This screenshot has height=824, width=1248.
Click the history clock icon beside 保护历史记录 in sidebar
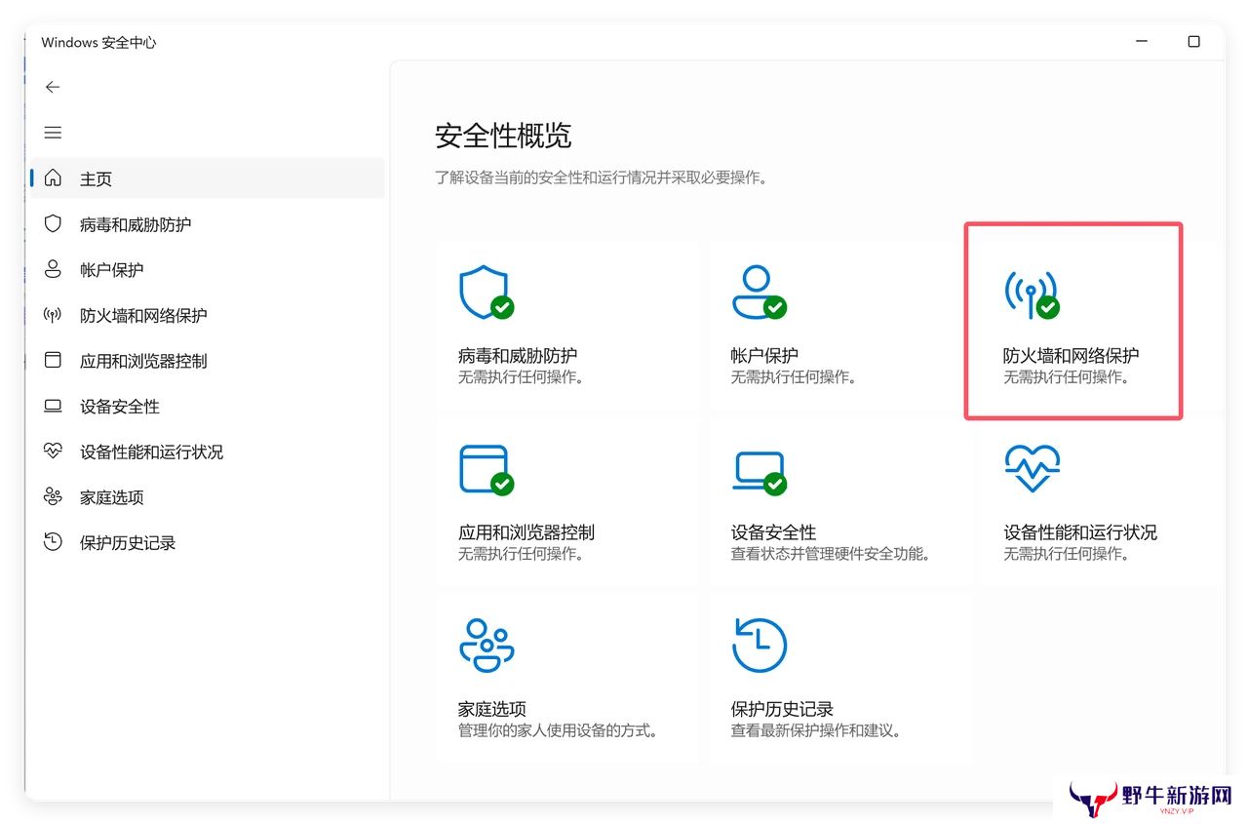click(x=53, y=542)
